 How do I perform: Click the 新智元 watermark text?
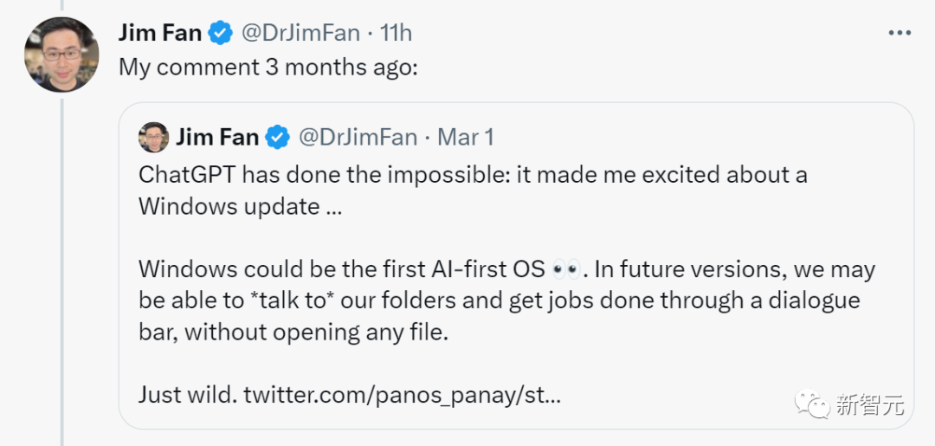[869, 404]
